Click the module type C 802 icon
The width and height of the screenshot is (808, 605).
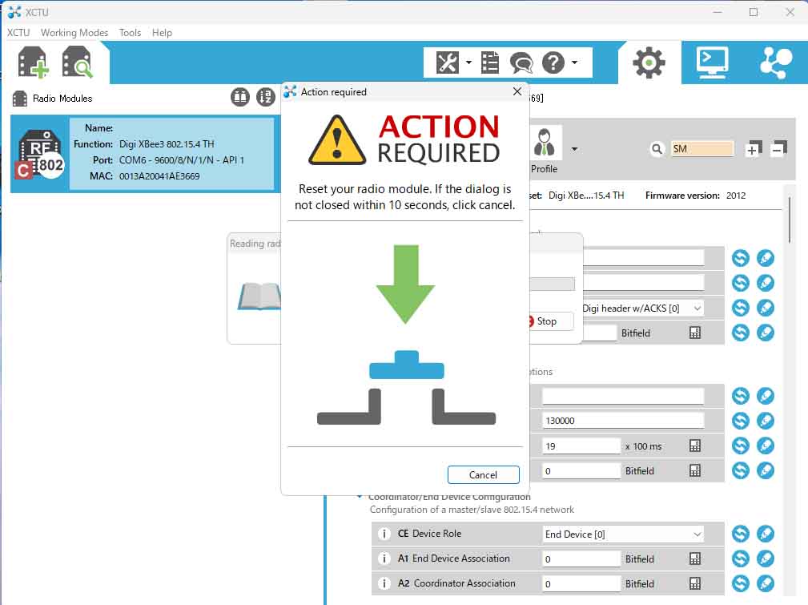[40, 155]
